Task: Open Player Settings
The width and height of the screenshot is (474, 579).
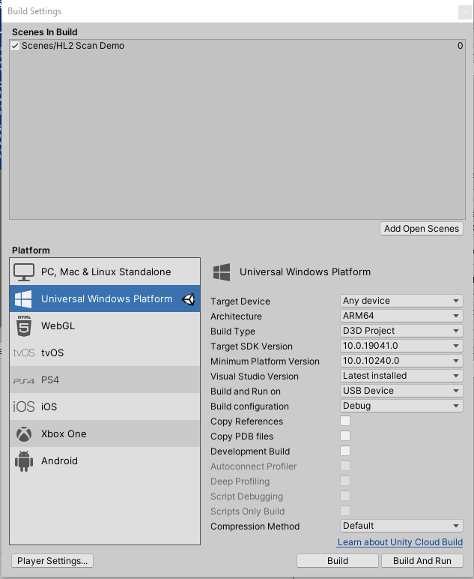Action: 52,560
